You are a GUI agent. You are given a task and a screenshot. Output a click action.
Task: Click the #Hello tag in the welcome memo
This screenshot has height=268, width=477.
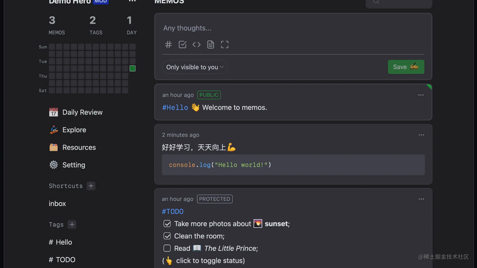click(x=175, y=107)
